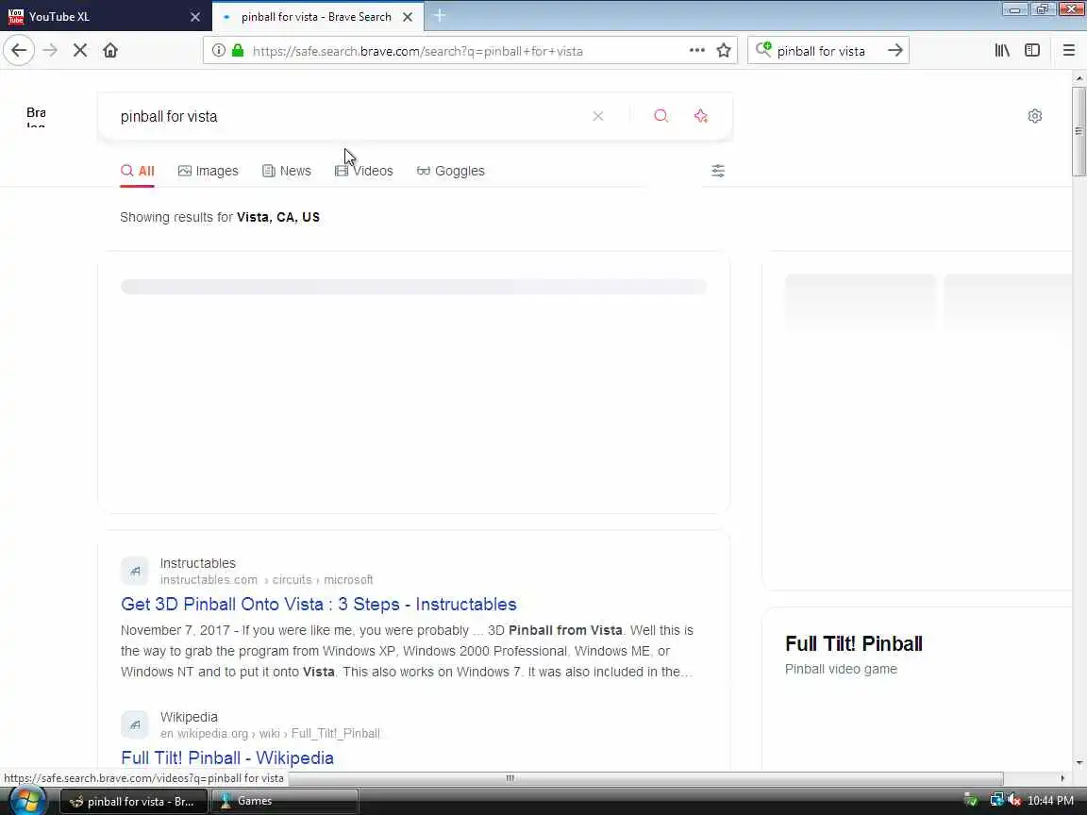Switch to Images results

[208, 171]
